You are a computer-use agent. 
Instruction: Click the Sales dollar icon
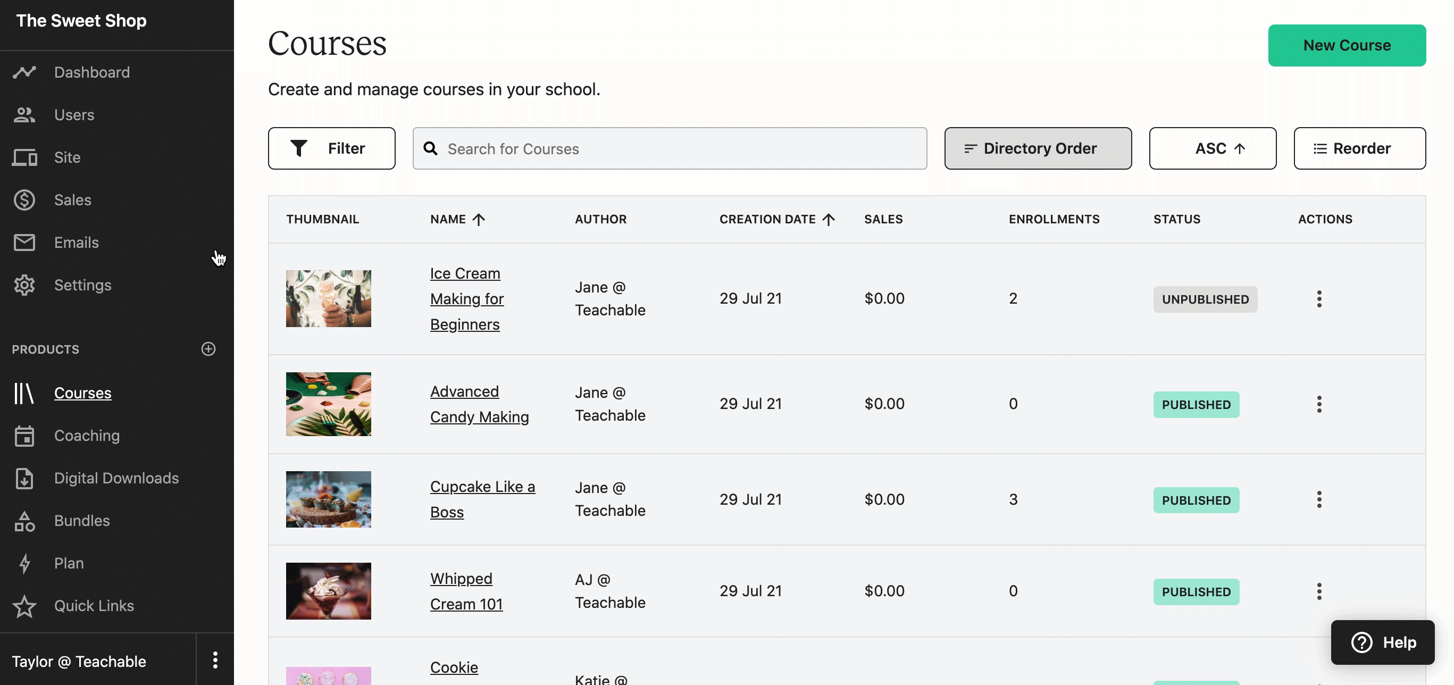pyautogui.click(x=24, y=200)
